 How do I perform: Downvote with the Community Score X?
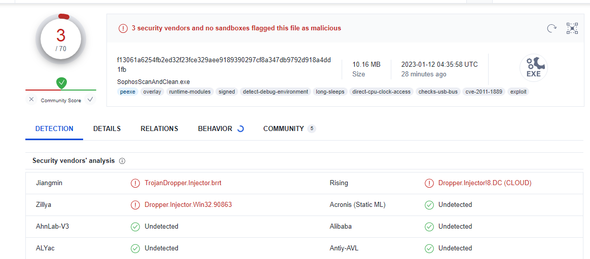(x=31, y=100)
